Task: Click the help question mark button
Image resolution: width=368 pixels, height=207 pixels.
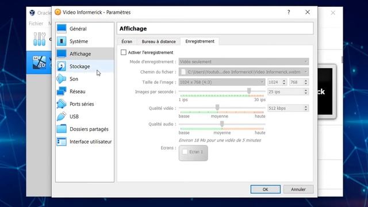Action: pyautogui.click(x=289, y=12)
